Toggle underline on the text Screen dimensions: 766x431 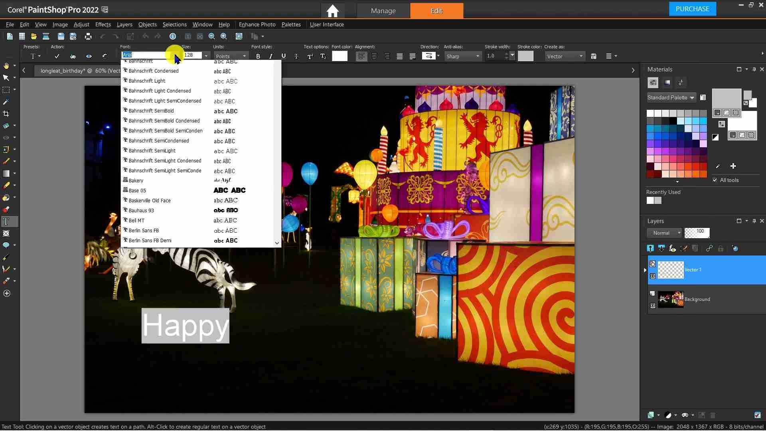pos(283,56)
